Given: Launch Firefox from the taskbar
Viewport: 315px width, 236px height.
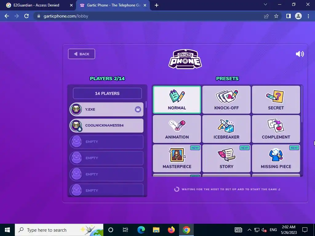Looking at the screenshot, I should coord(171,230).
